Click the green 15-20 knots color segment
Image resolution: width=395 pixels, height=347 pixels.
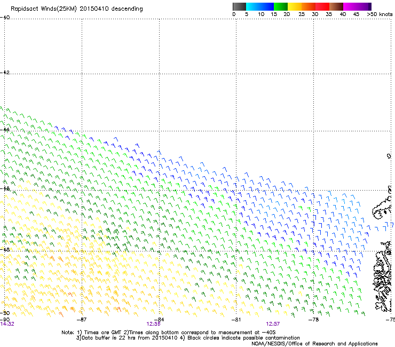pos(281,6)
